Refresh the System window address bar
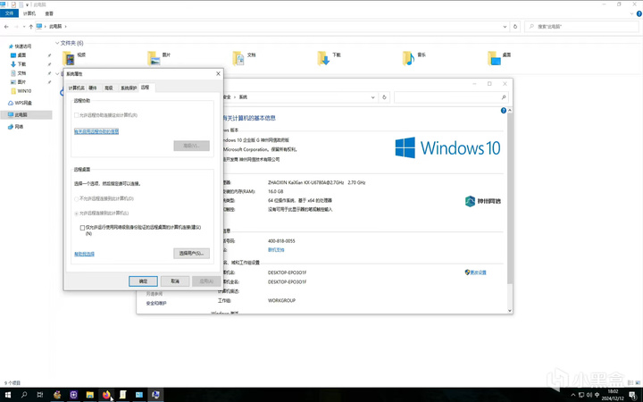The image size is (643, 402). click(384, 97)
